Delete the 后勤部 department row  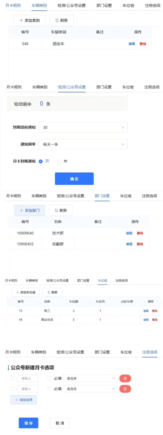pos(140,244)
